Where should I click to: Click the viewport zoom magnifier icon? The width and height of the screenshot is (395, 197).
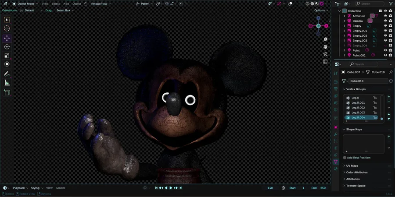tap(325, 39)
